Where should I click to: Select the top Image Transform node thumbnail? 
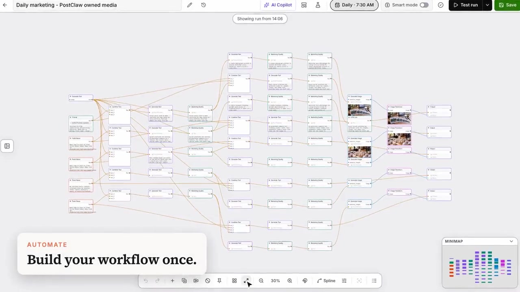coord(399,118)
